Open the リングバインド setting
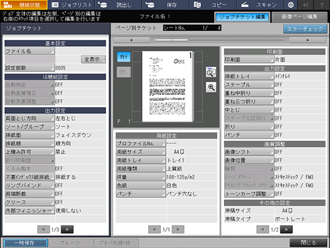This screenshot has width=330, height=248. pyautogui.click(x=29, y=185)
